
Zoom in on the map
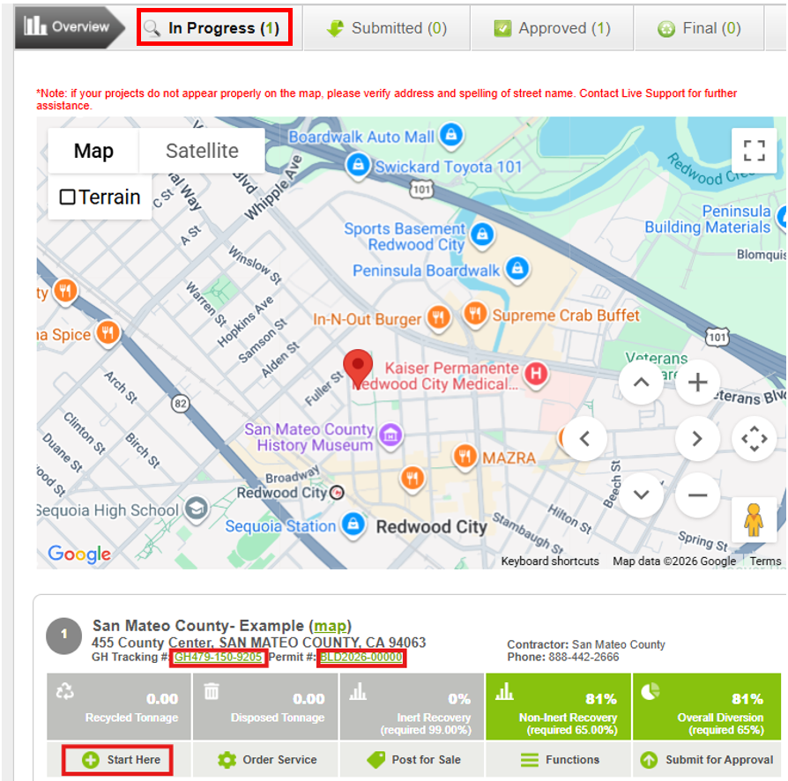coord(697,383)
